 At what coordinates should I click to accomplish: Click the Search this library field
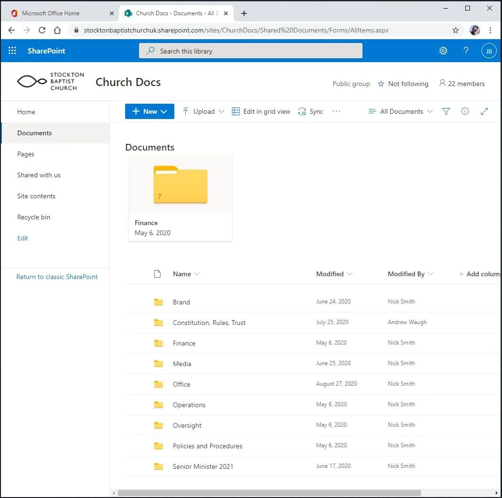[250, 51]
